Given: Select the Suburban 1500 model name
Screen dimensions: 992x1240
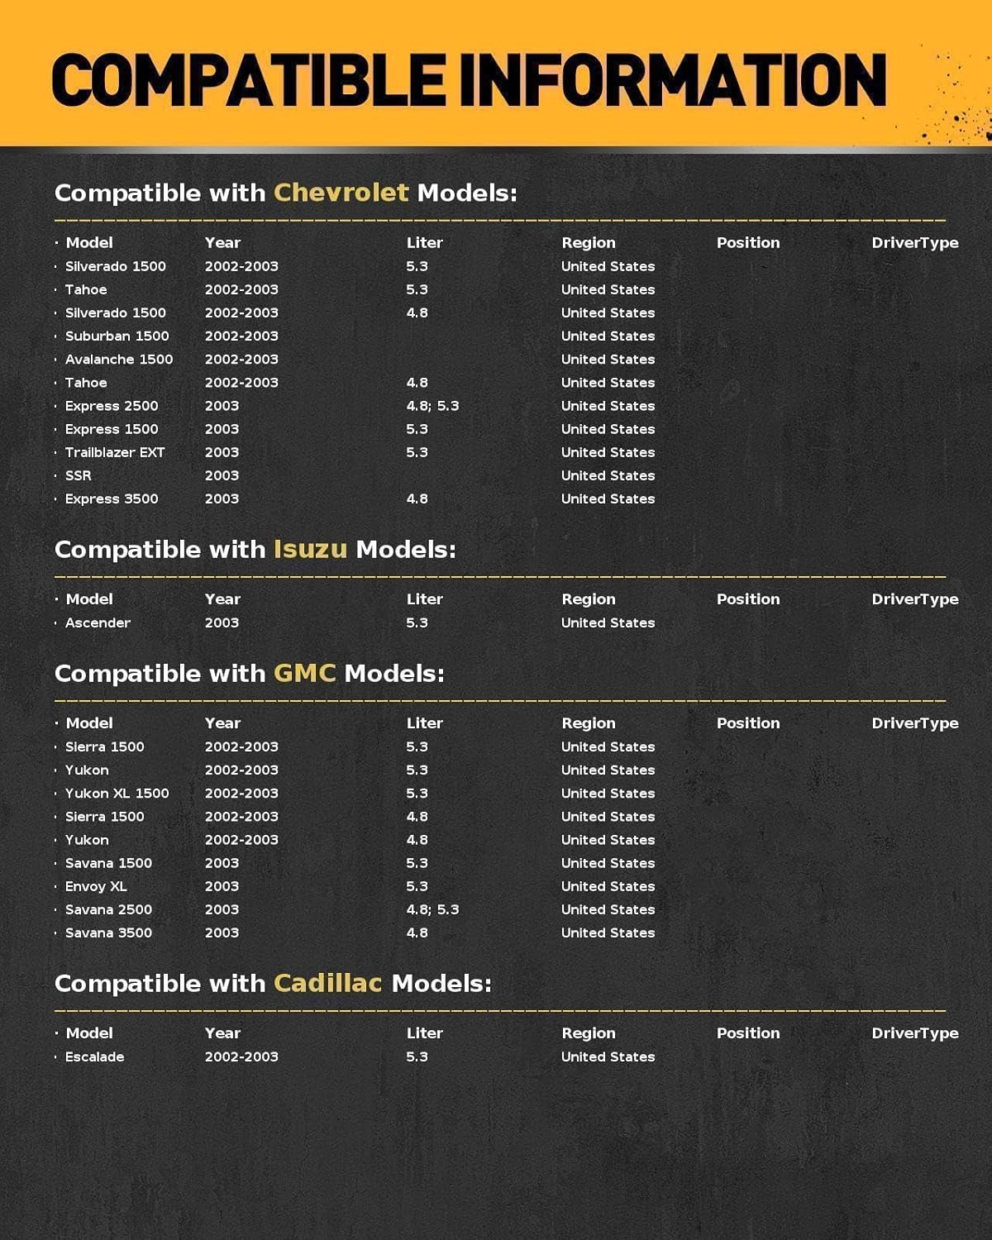Looking at the screenshot, I should tap(117, 336).
